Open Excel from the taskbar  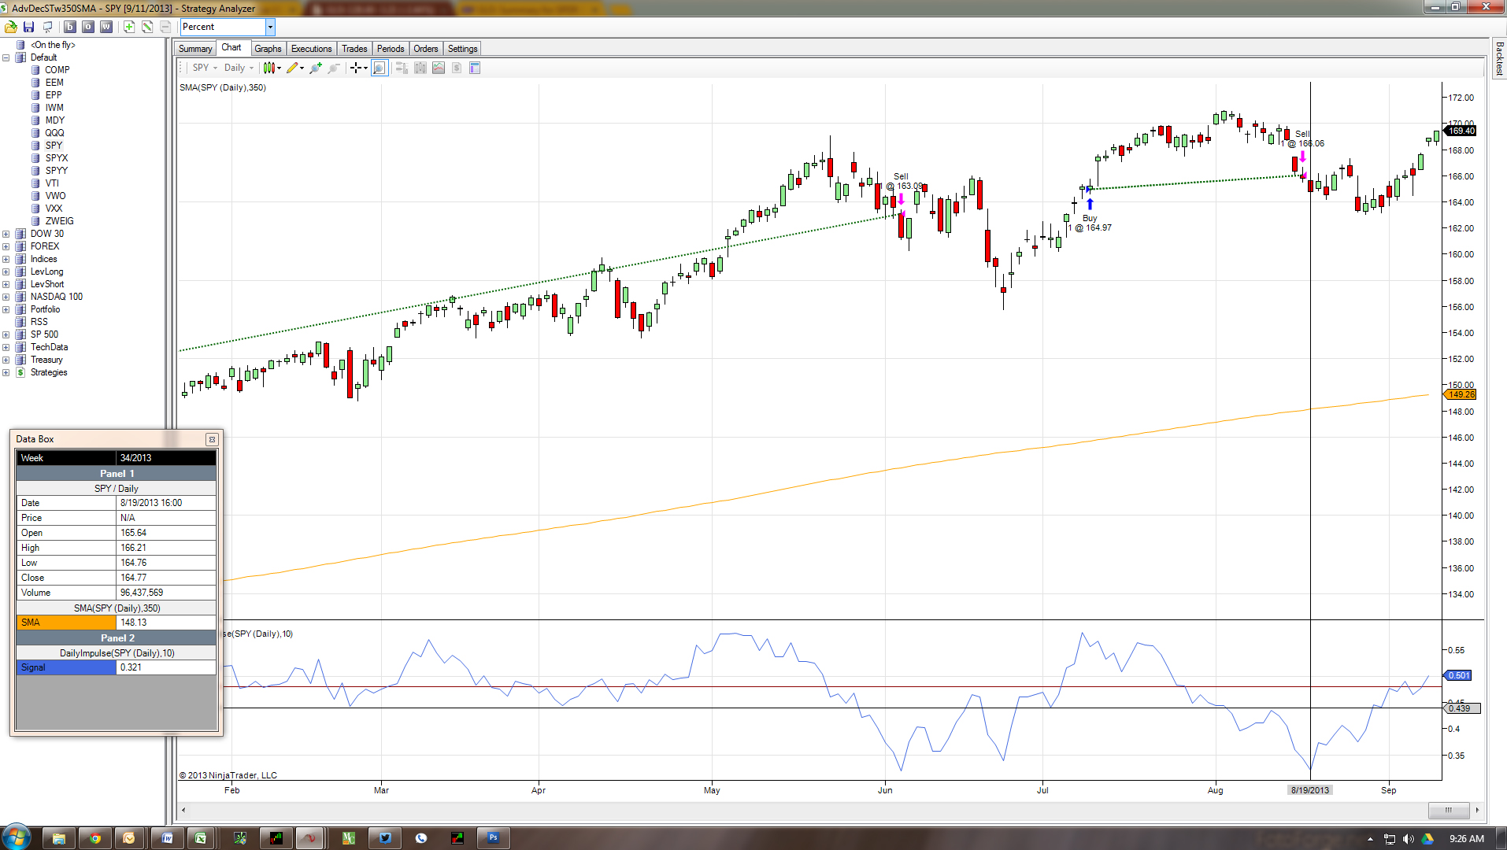coord(201,838)
